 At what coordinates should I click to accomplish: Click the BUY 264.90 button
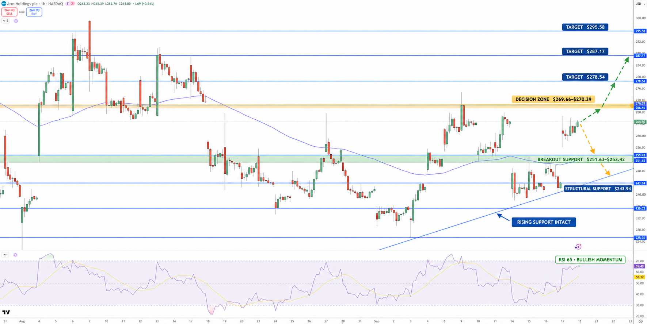point(34,12)
